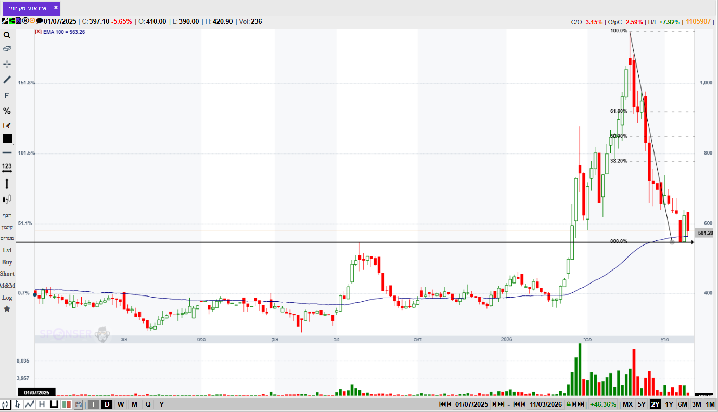The width and height of the screenshot is (718, 412).
Task: Click the 123 numbering tool
Action: pyautogui.click(x=7, y=167)
